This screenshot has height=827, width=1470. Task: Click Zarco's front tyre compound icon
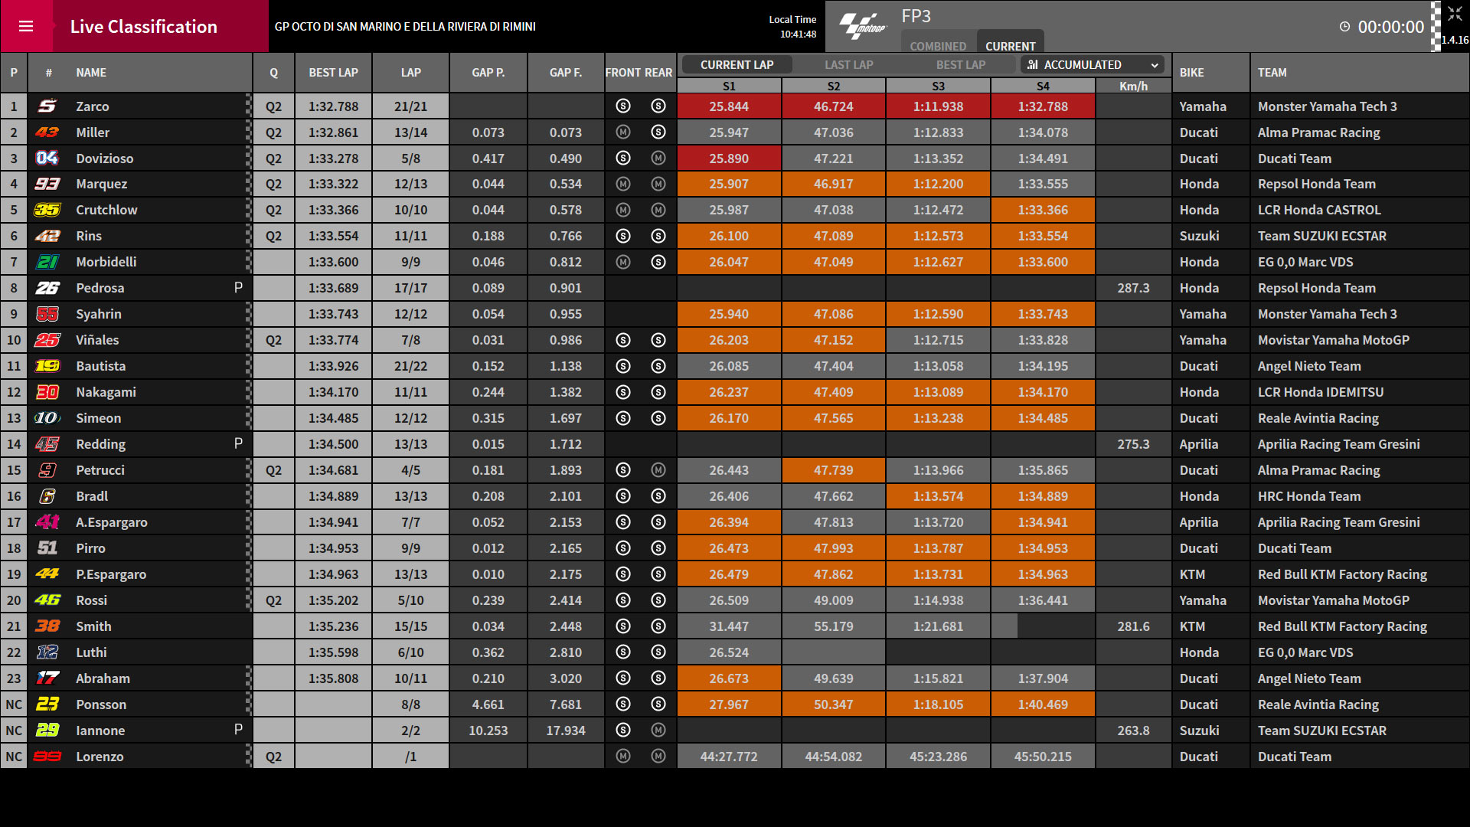[x=623, y=106]
